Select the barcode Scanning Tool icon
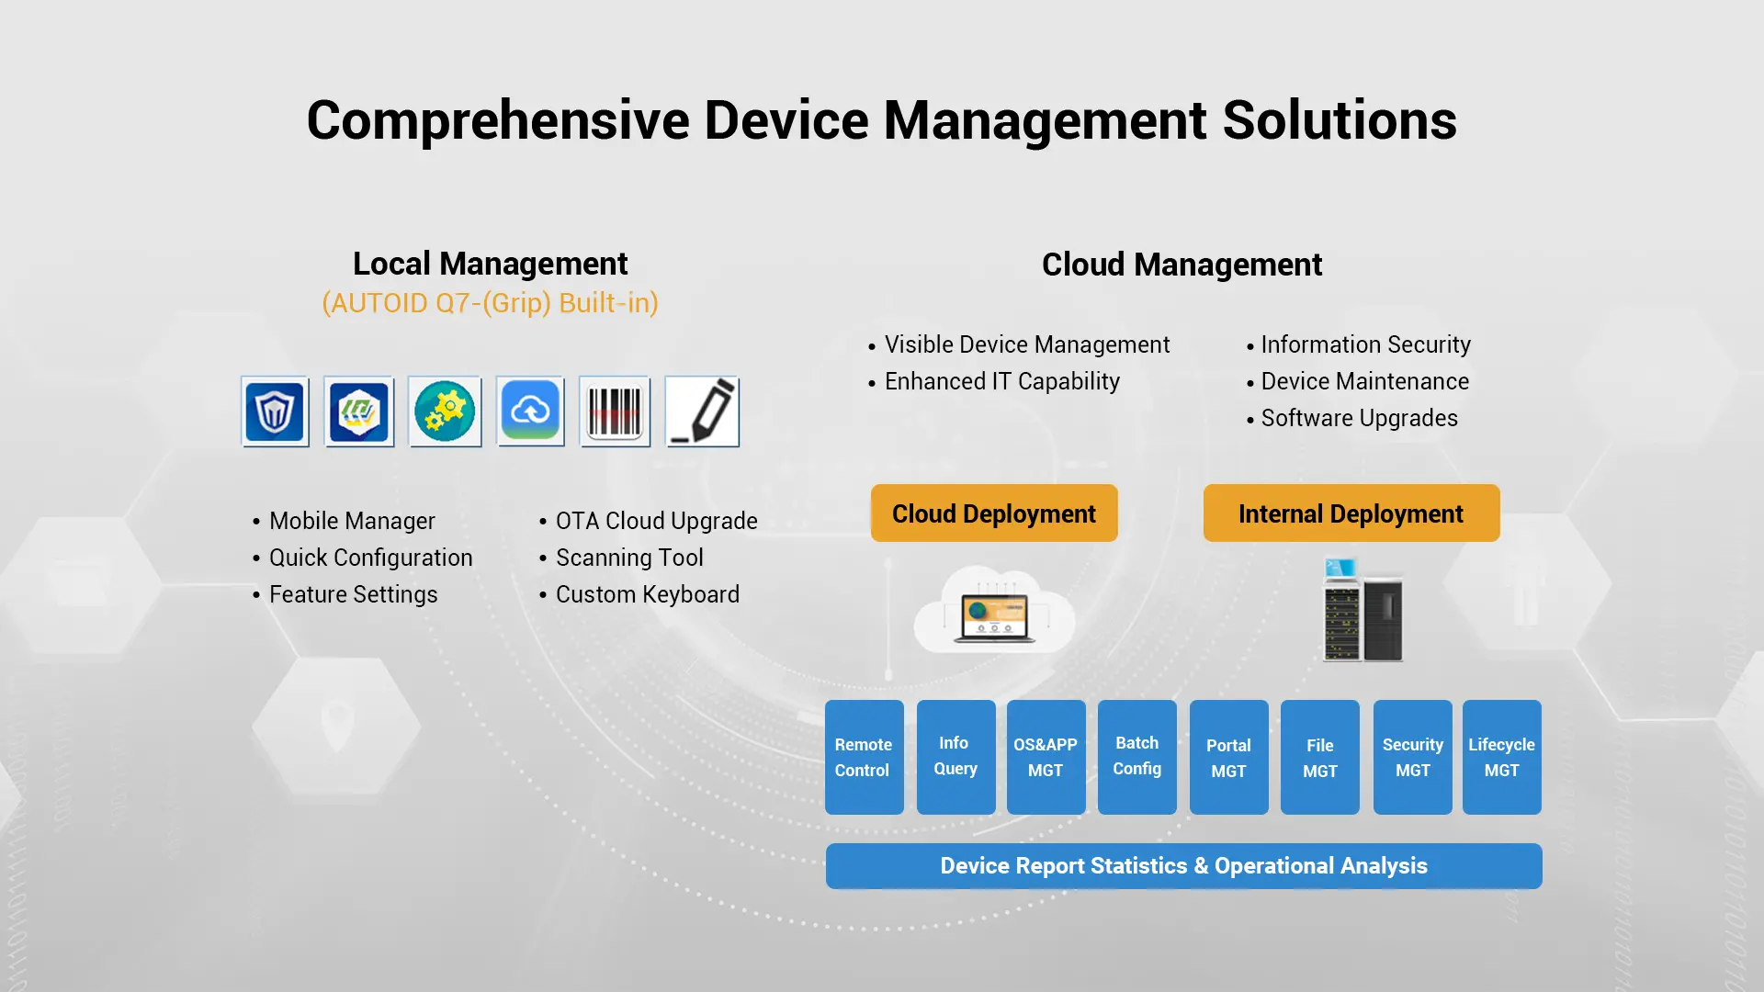Viewport: 1764px width, 992px height. (x=615, y=411)
